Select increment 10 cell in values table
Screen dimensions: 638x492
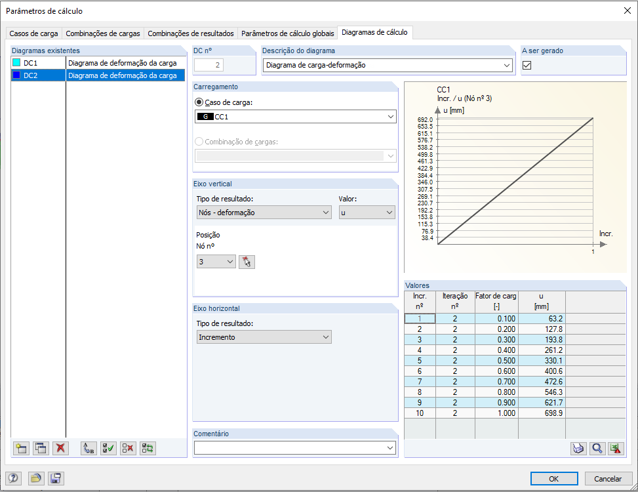click(420, 413)
